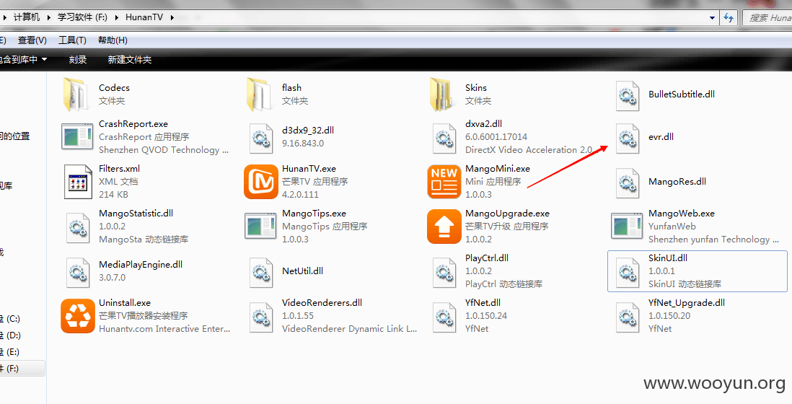The image size is (792, 404).
Task: Select the Uninstall.exe recycle icon
Action: [78, 316]
